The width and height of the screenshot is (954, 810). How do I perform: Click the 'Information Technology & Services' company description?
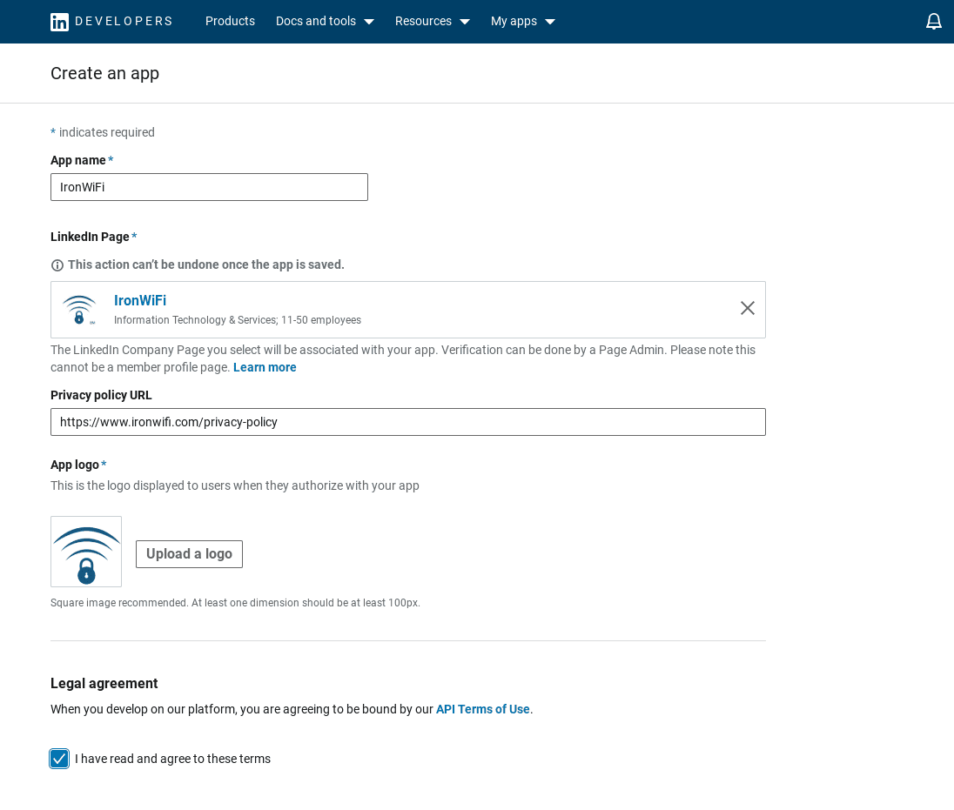[x=238, y=320]
